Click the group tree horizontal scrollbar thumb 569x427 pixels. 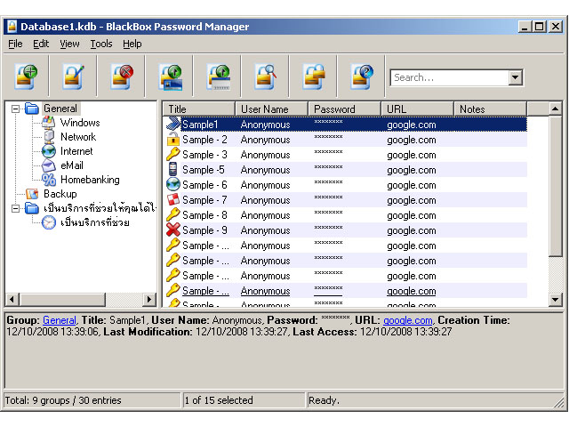[62, 300]
